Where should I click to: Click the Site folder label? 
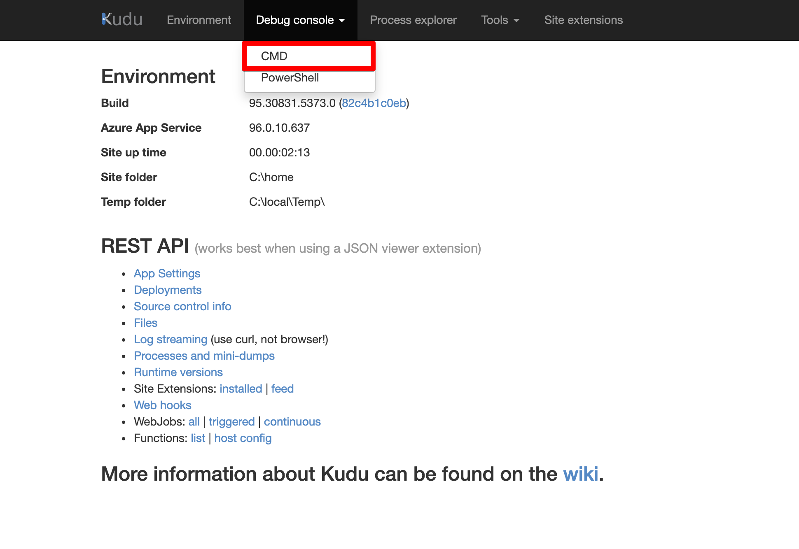[x=129, y=177]
